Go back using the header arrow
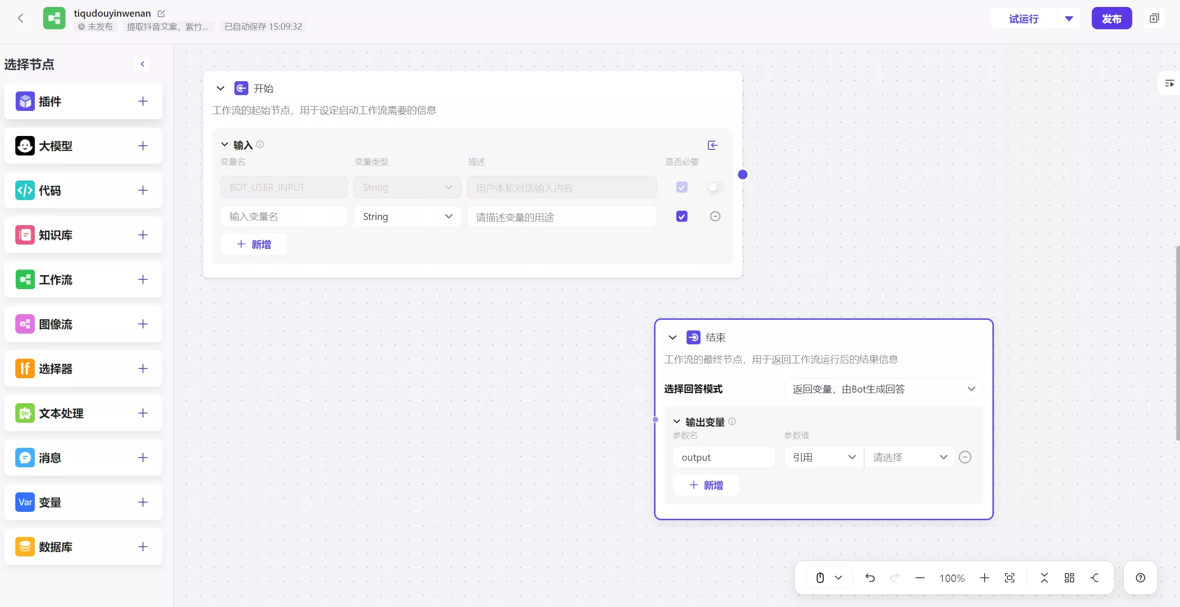Screen dimensions: 1180x607 tap(20, 18)
